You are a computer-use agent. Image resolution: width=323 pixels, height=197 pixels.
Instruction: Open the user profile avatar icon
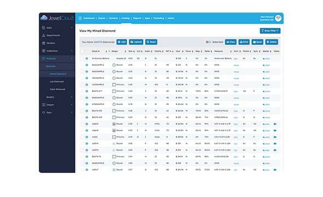tap(278, 18)
